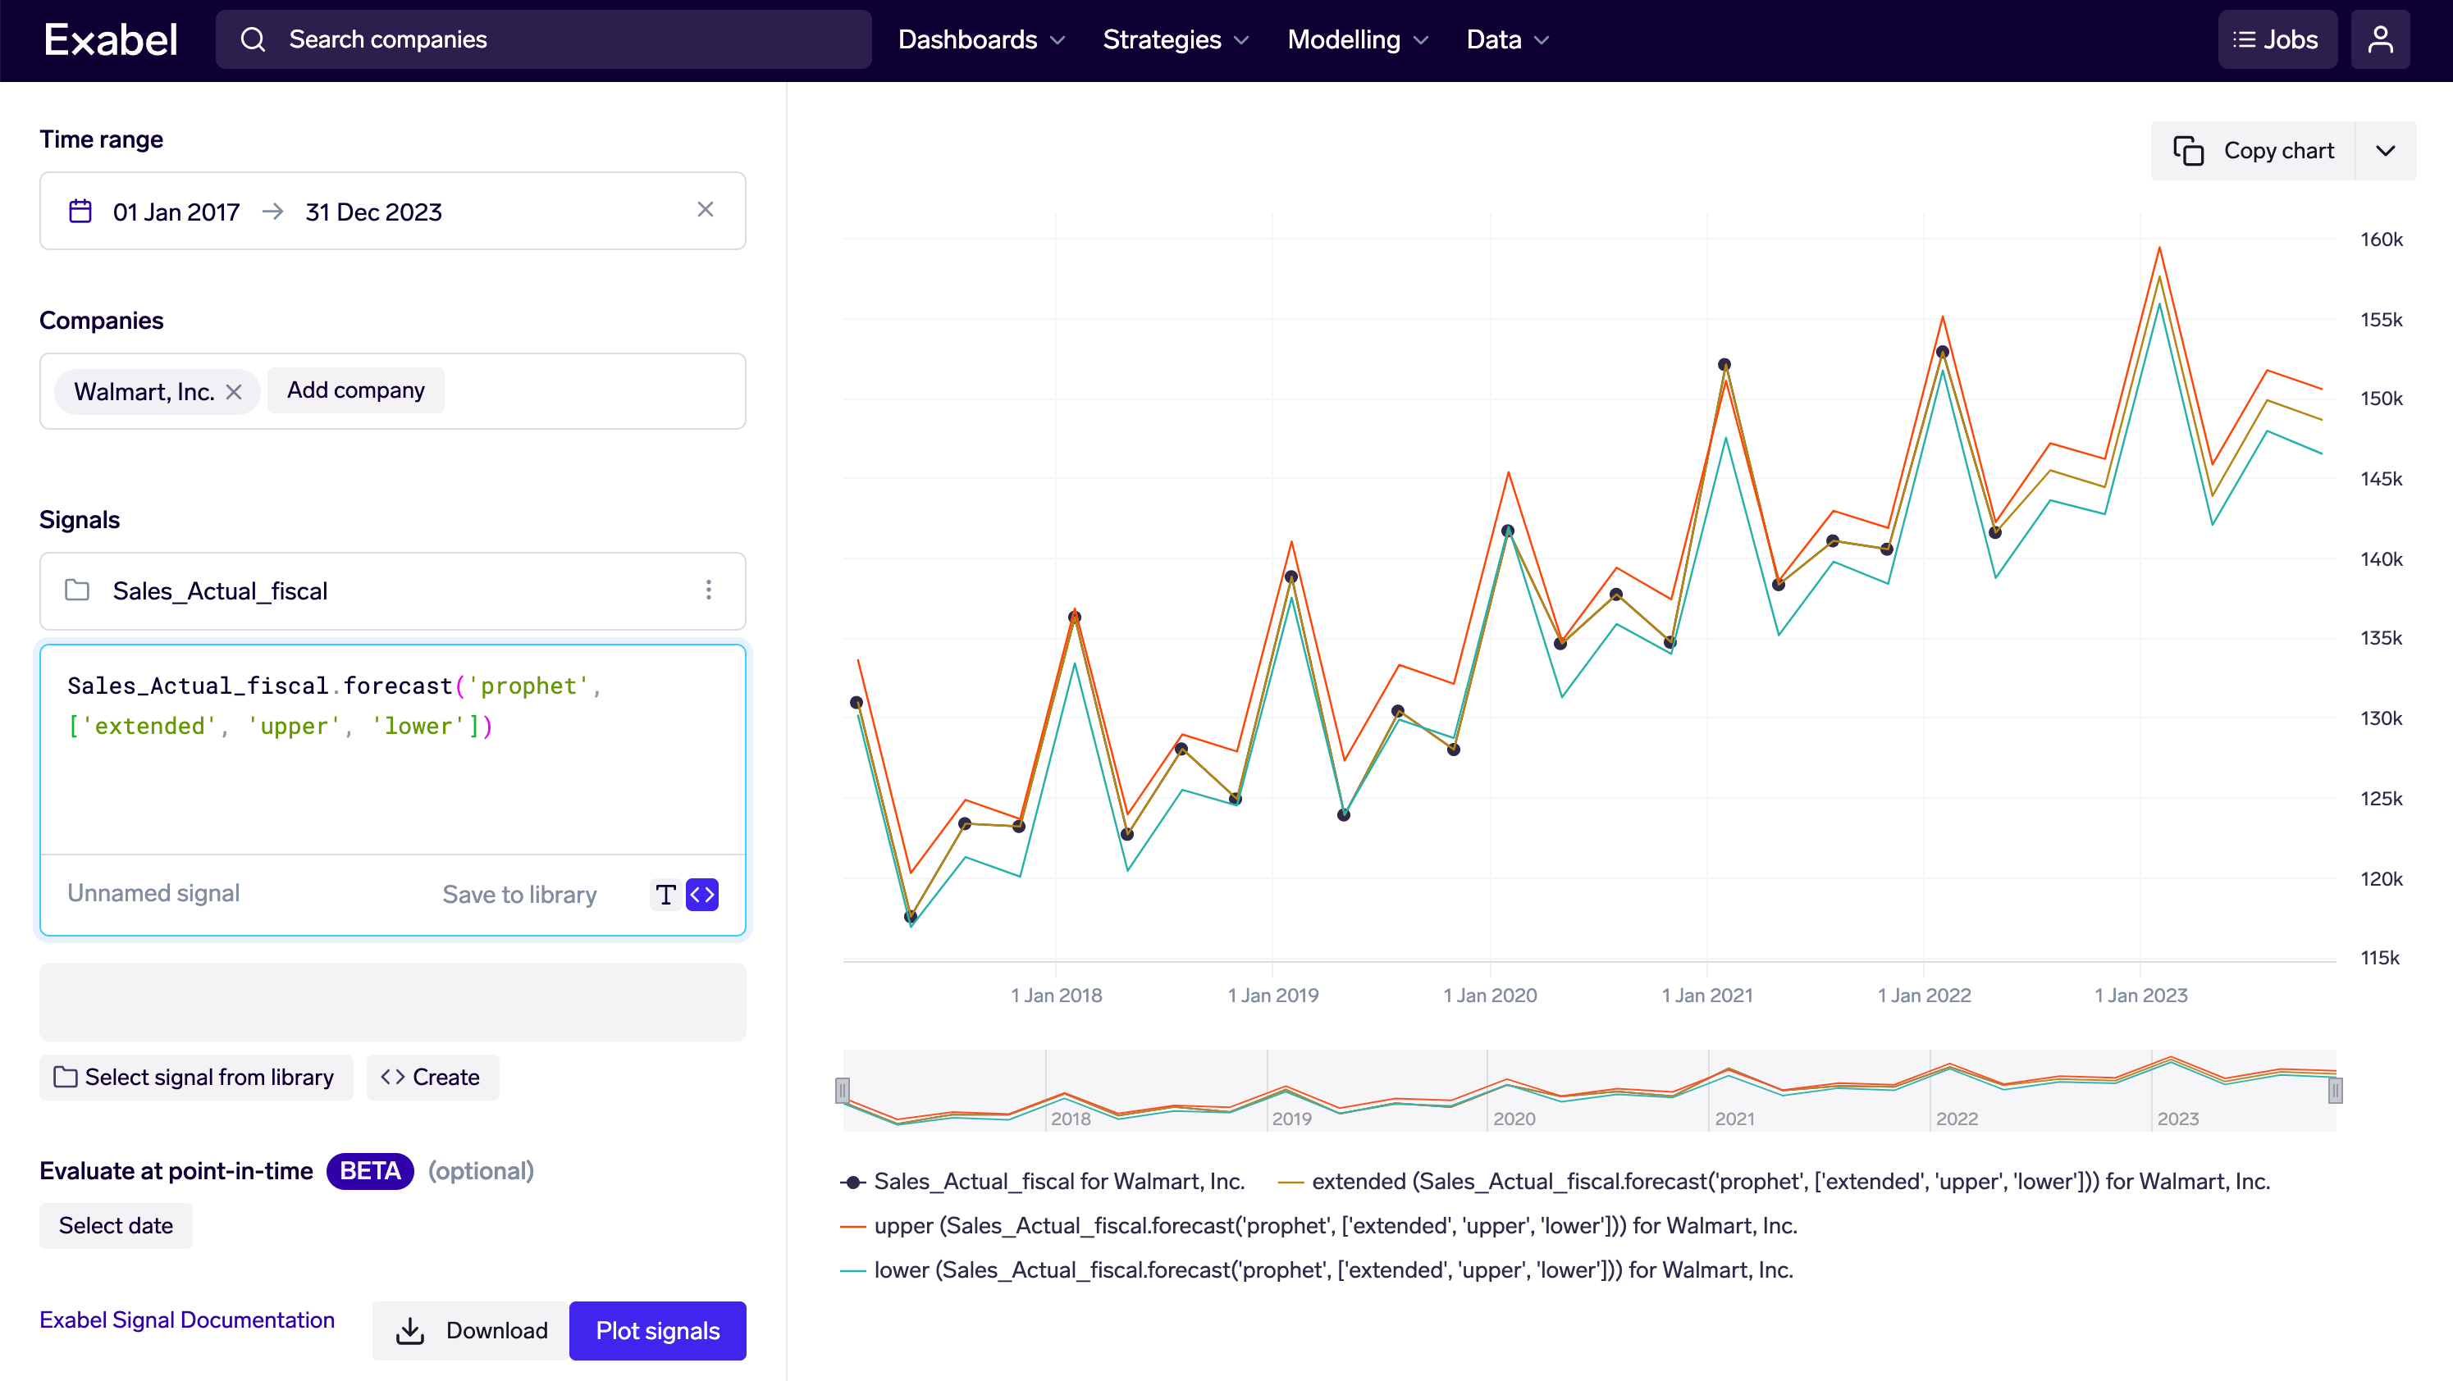Viewport: 2453px width, 1381px height.
Task: Click the Dashboards chevron arrow
Action: click(x=1057, y=41)
